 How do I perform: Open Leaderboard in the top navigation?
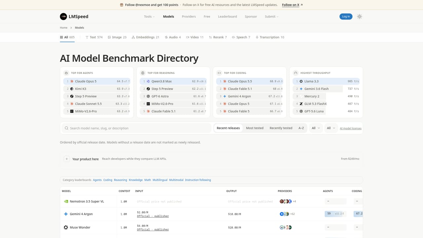[x=227, y=17]
